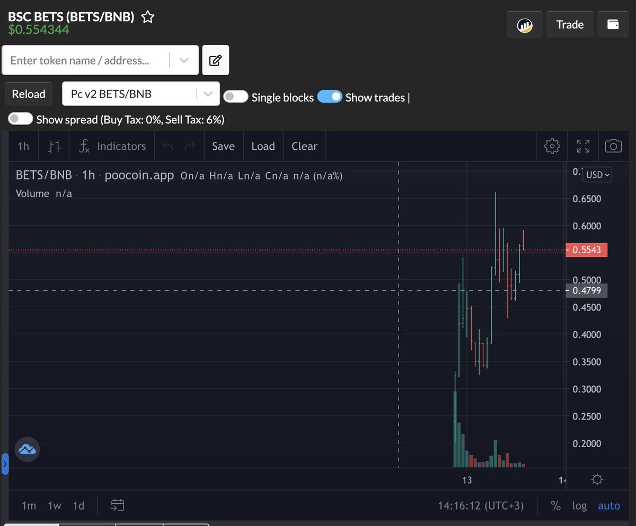The height and width of the screenshot is (526, 636).
Task: Favorite BSC BETS with the star icon
Action: click(x=148, y=17)
